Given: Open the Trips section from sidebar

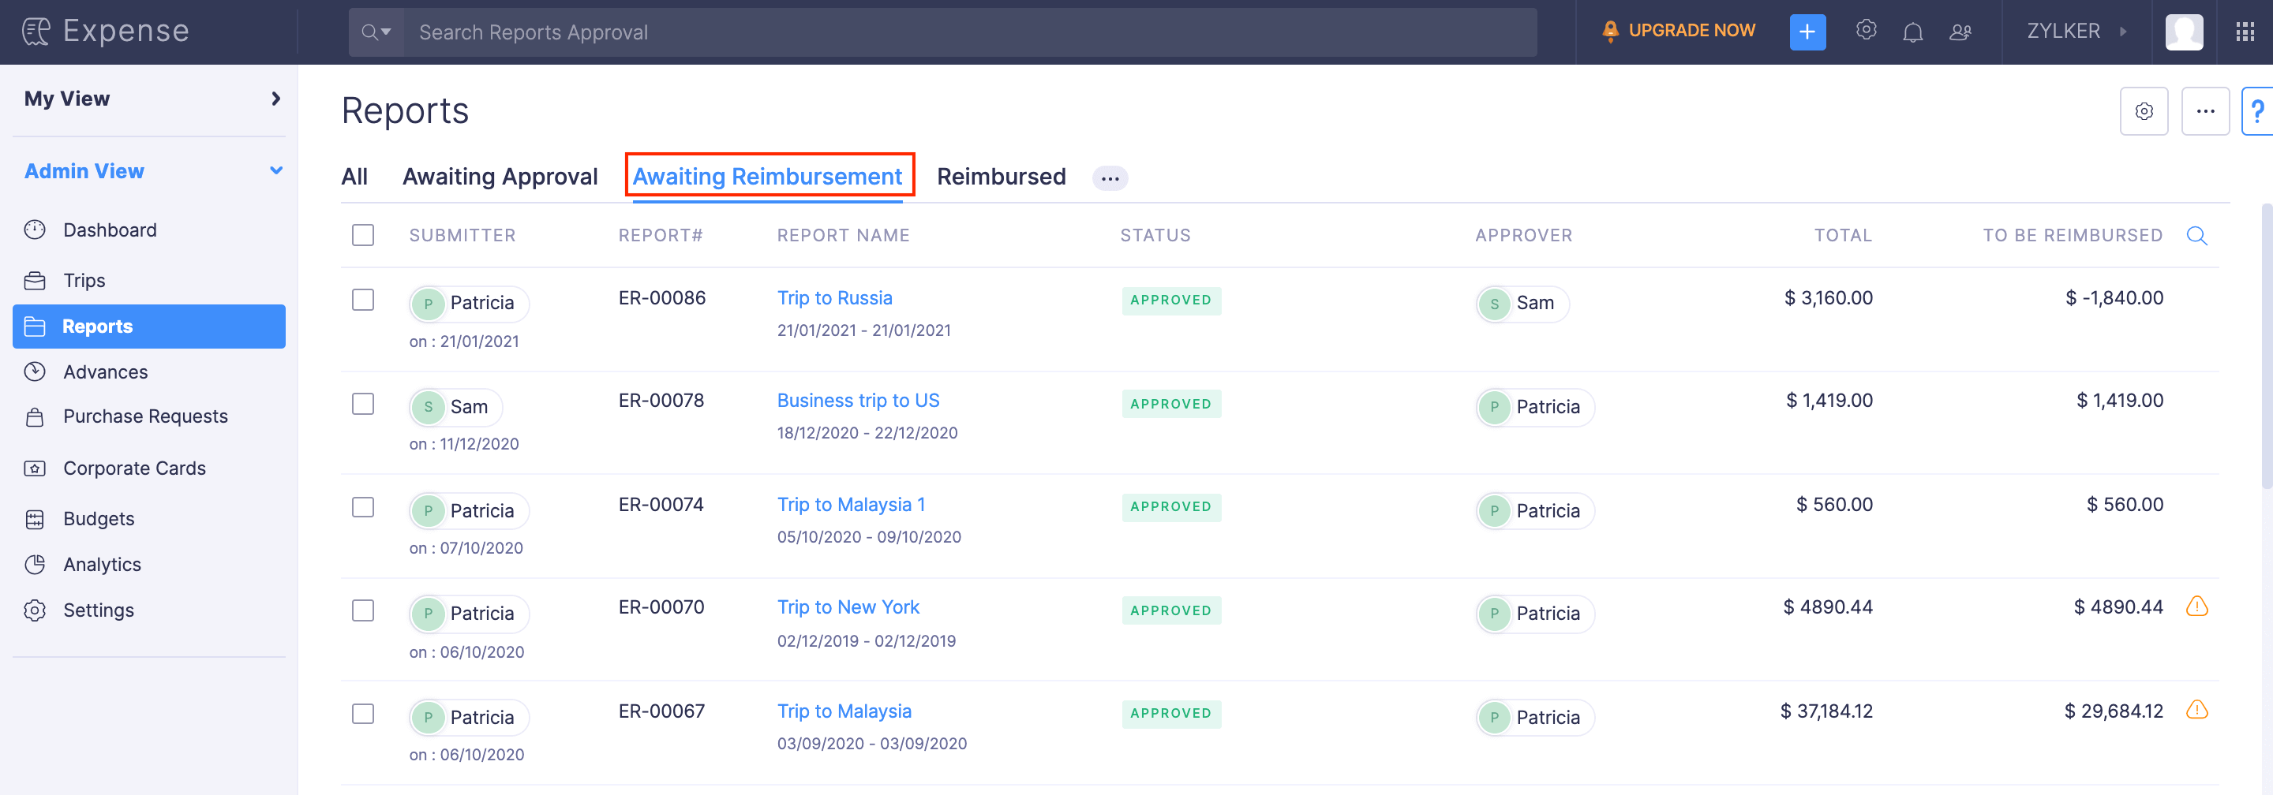Looking at the screenshot, I should (x=84, y=280).
